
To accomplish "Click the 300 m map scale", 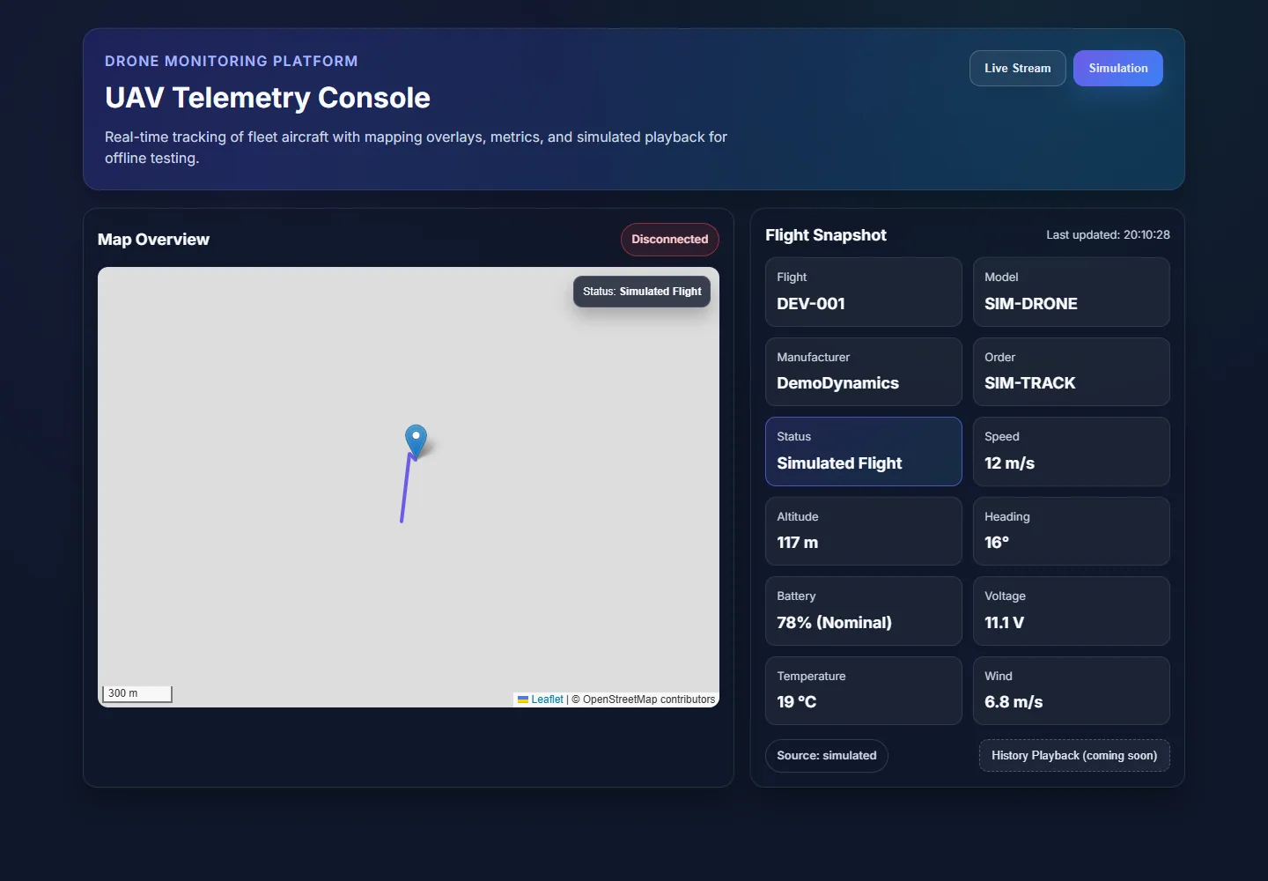I will pyautogui.click(x=137, y=694).
